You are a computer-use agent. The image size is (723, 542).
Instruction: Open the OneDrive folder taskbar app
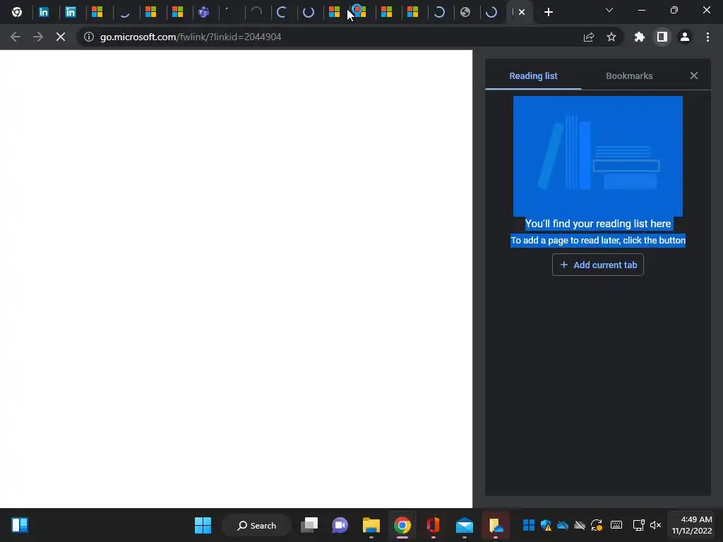496,525
